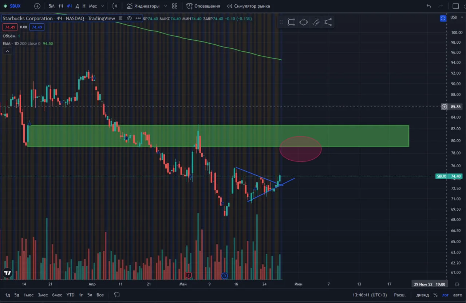Toggle the дивид dividend adjustment
The height and width of the screenshot is (303, 466).
(422, 295)
